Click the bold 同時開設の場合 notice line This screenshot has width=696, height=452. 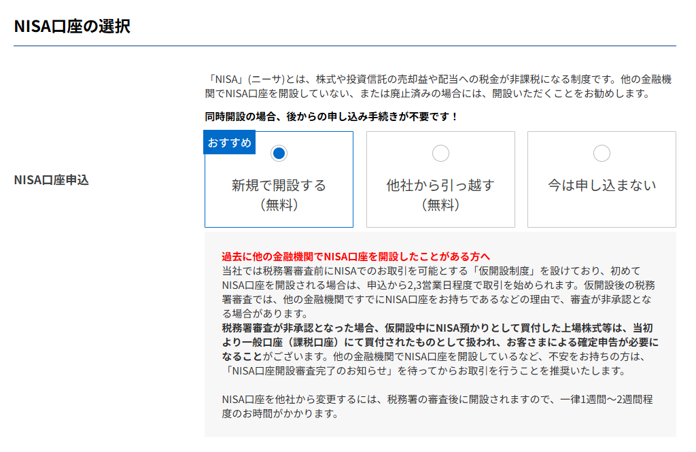point(332,116)
